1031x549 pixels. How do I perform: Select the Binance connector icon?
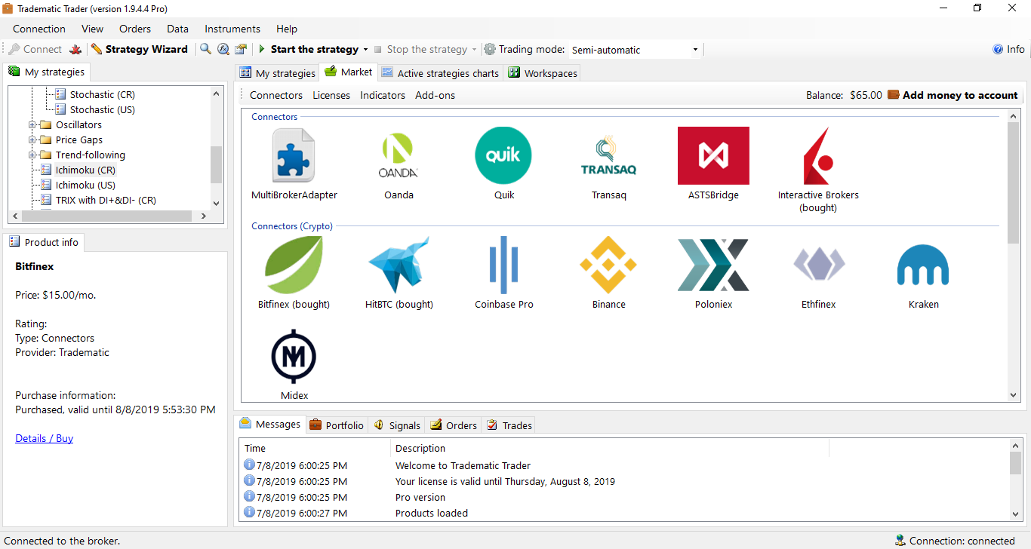coord(608,265)
